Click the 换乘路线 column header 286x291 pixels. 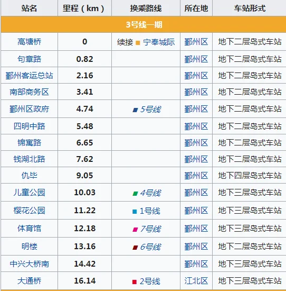tap(146, 8)
